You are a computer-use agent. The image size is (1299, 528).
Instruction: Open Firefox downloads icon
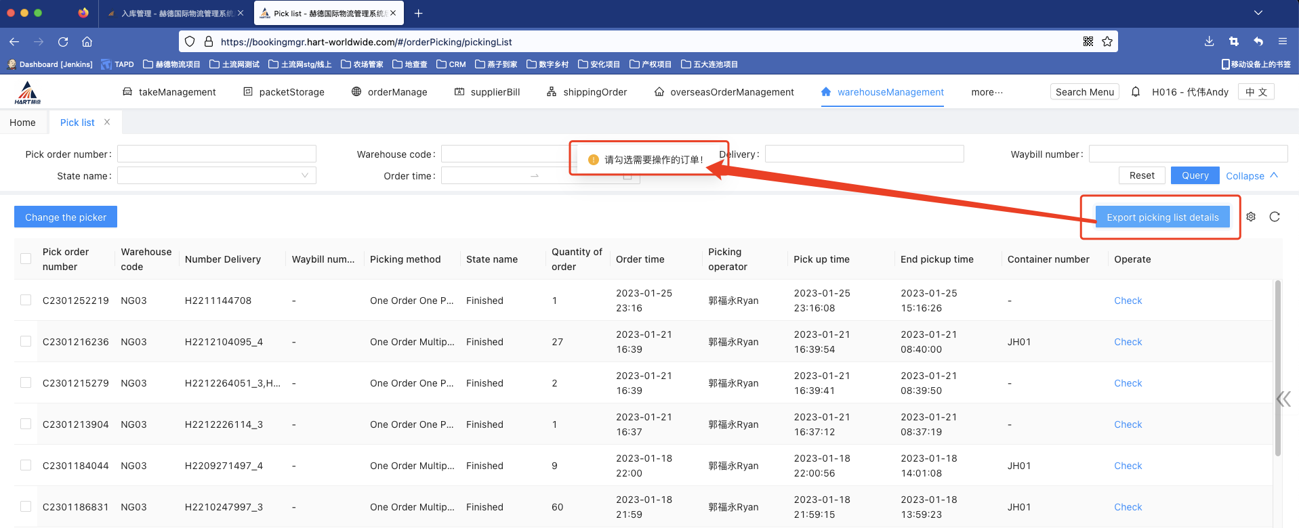(1209, 41)
